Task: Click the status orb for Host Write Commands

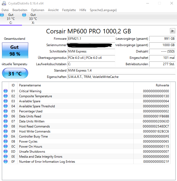Action: coord(6,131)
